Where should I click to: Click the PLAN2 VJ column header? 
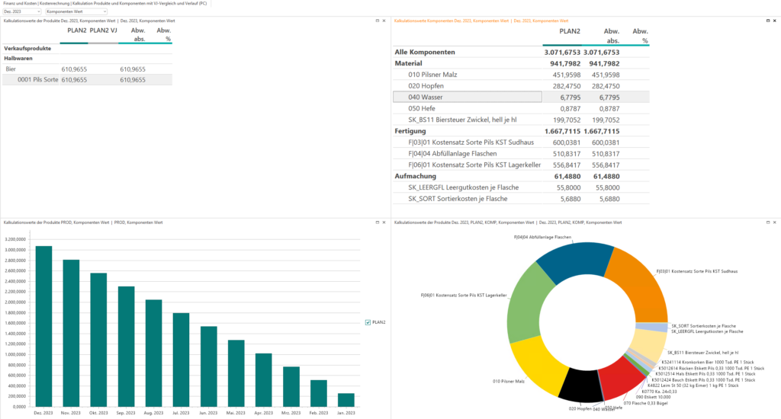tap(103, 30)
